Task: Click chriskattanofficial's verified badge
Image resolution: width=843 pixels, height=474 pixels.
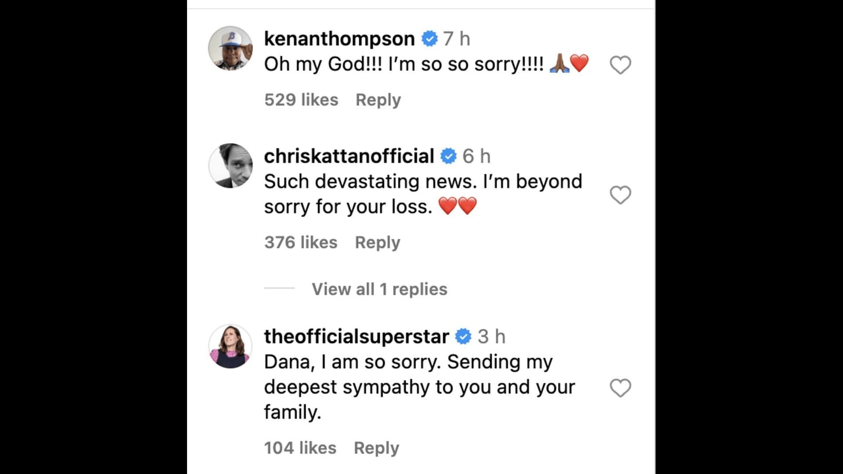Action: 448,156
